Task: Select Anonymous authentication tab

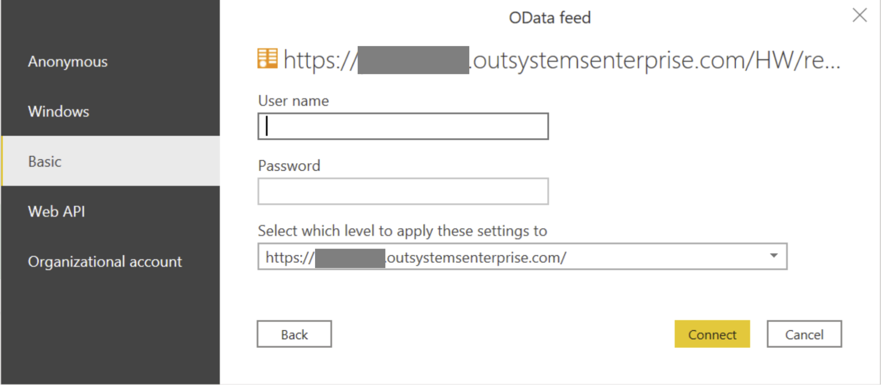Action: [x=67, y=62]
